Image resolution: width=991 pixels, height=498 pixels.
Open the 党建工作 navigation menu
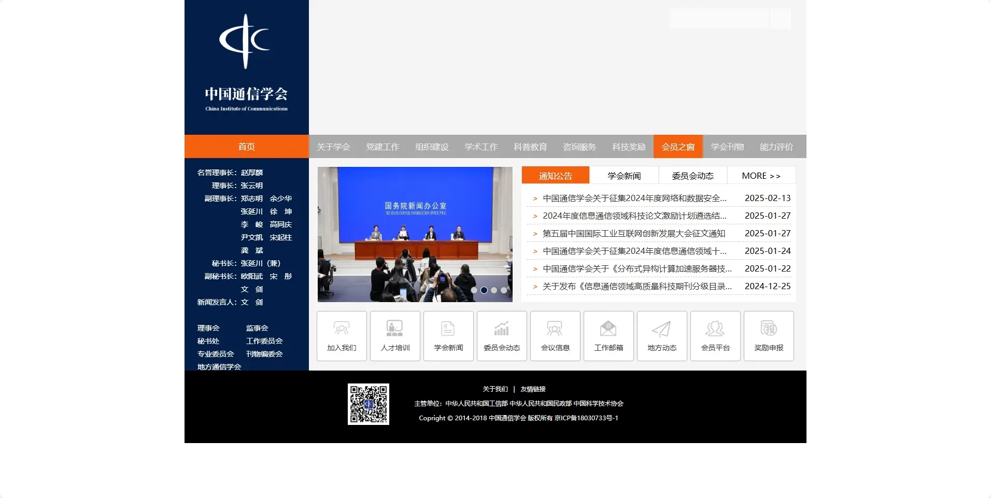(x=383, y=147)
